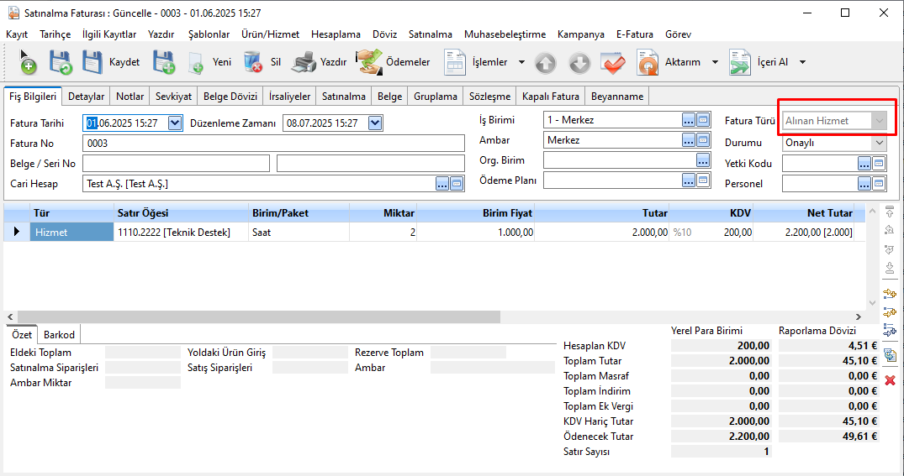Click the trash bin Sil icon
This screenshot has width=904, height=476.
click(252, 62)
